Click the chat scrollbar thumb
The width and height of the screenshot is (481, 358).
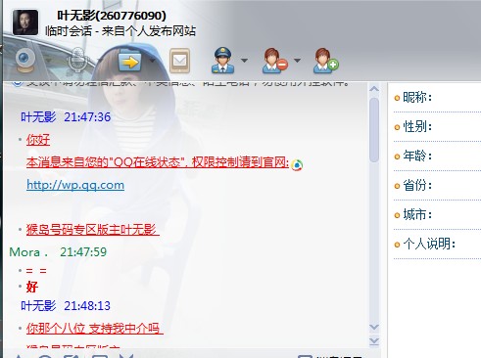point(374,130)
